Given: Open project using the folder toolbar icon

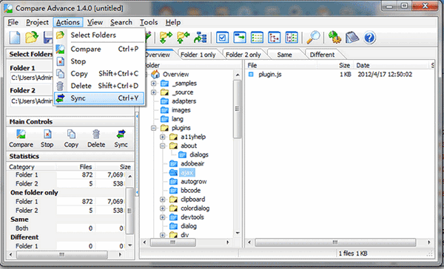Looking at the screenshot, I should [32, 38].
